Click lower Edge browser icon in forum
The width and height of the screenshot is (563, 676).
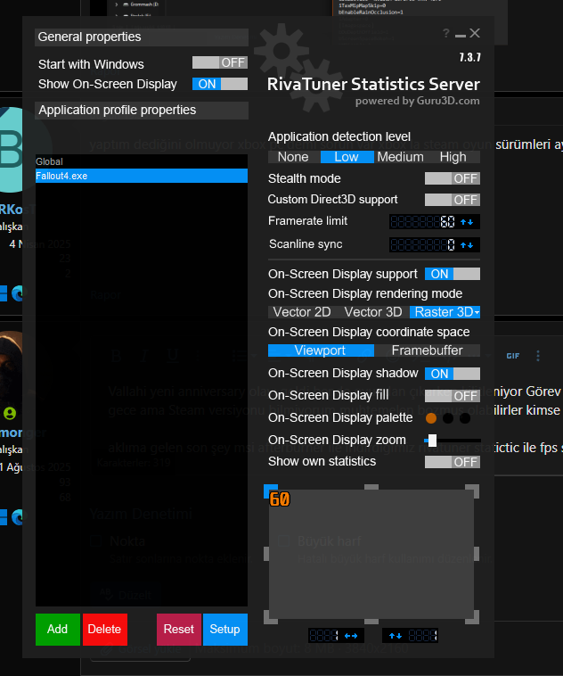click(x=19, y=517)
